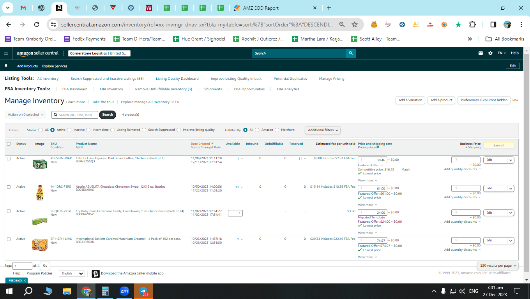Open the EN language selector in header

click(502, 53)
